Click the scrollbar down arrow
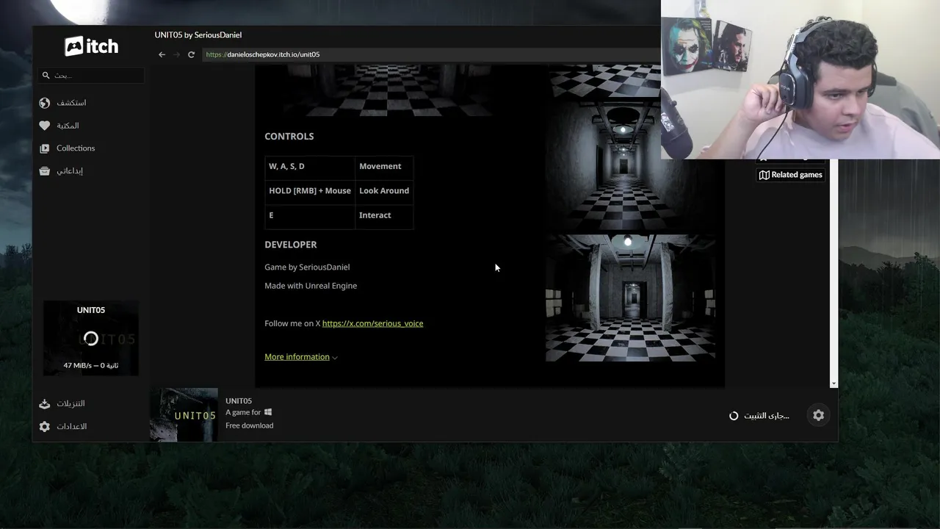Viewport: 940px width, 529px height. point(833,384)
